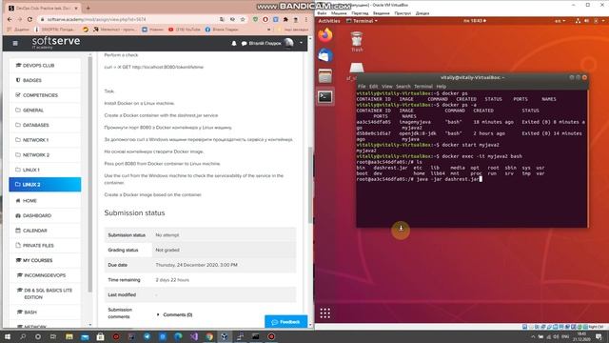This screenshot has height=343, width=609.
Task: Click the Windows Start button
Action: click(x=8, y=336)
